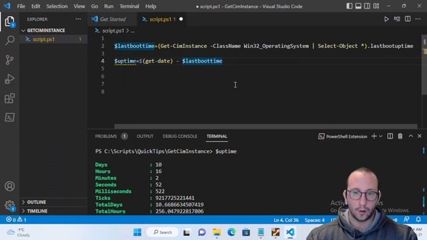The image size is (427, 240).
Task: Toggle Panel layout icon in title bar
Action: (358, 6)
